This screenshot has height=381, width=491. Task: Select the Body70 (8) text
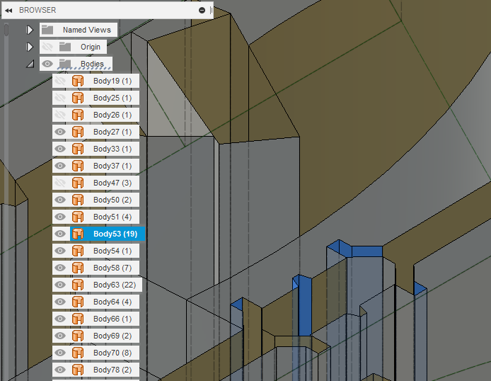(112, 353)
